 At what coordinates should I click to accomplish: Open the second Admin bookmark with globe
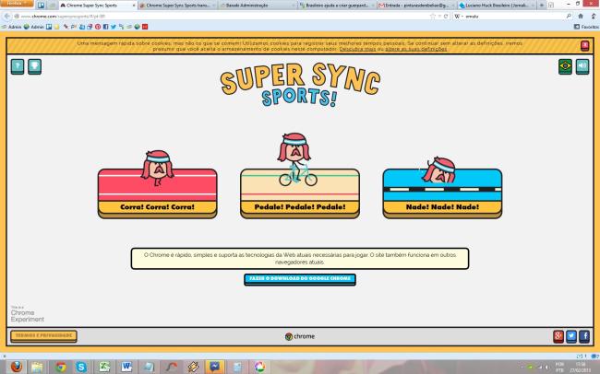34,27
